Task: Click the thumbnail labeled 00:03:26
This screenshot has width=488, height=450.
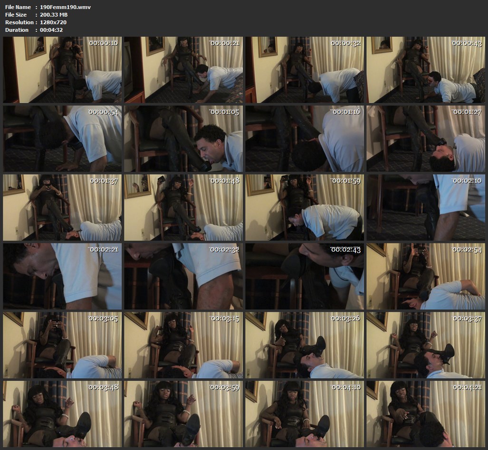Action: 305,345
